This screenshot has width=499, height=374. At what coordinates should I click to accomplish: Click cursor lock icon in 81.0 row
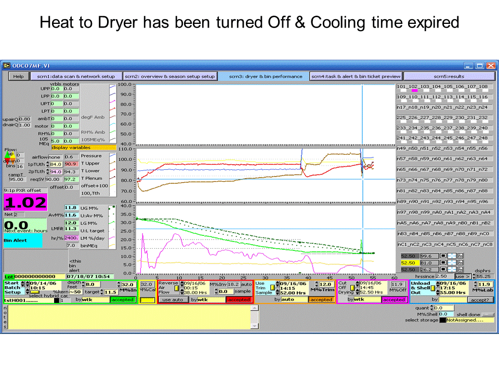pyautogui.click(x=460, y=263)
